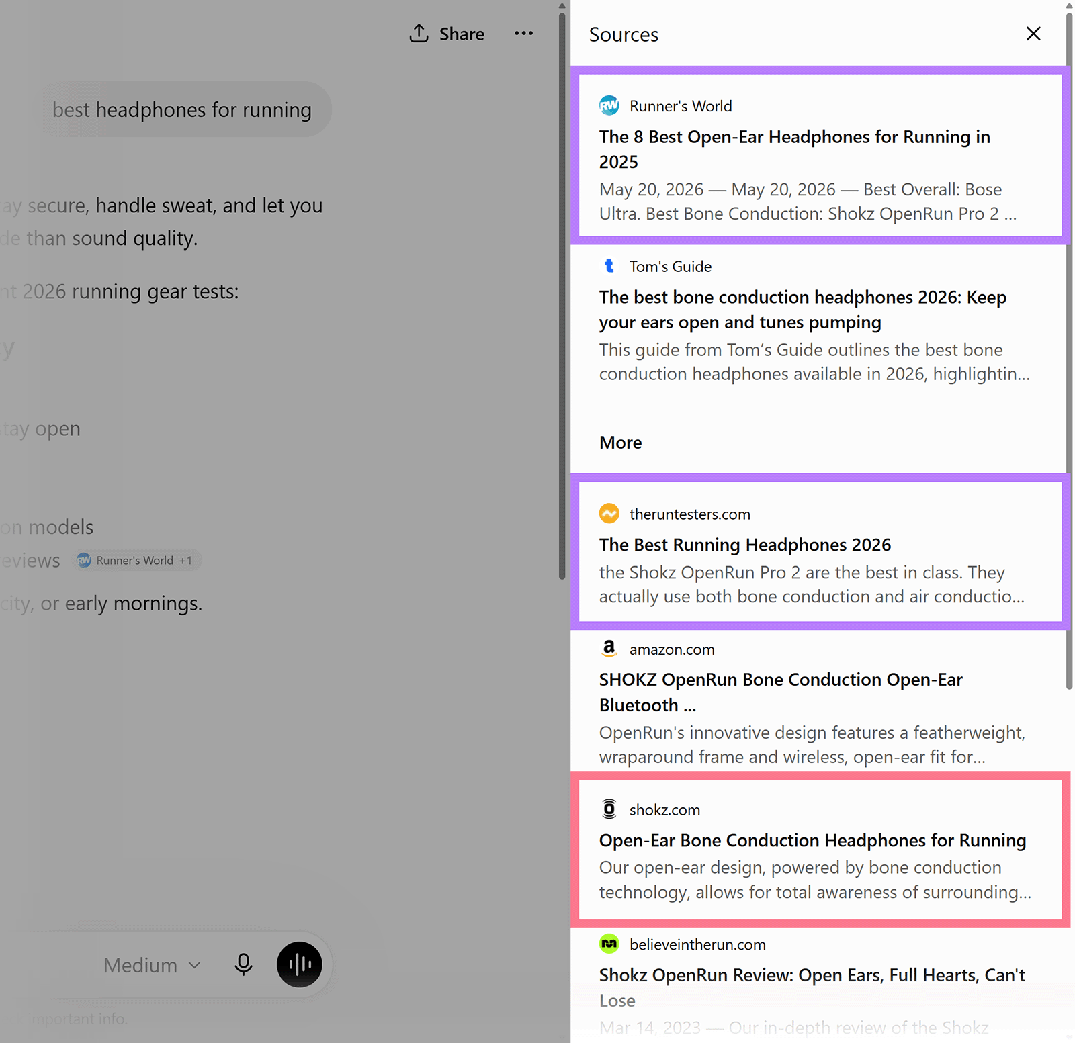Viewport: 1075px width, 1043px height.
Task: Click the chat area vertical scrollbar
Action: click(x=562, y=296)
